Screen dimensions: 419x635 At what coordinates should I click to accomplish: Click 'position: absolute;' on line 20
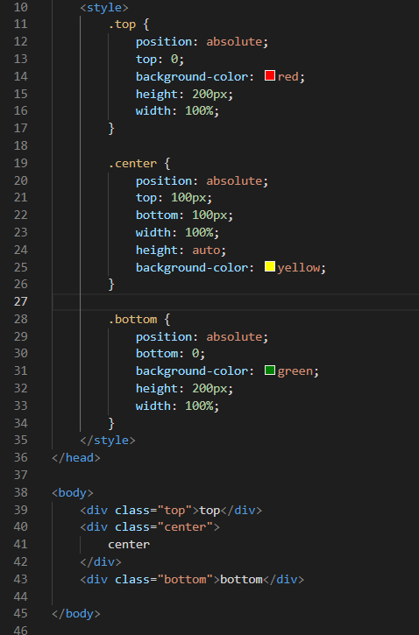[x=202, y=181]
